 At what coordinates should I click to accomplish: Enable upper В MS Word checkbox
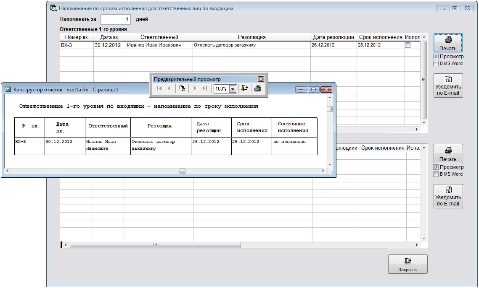click(x=436, y=64)
